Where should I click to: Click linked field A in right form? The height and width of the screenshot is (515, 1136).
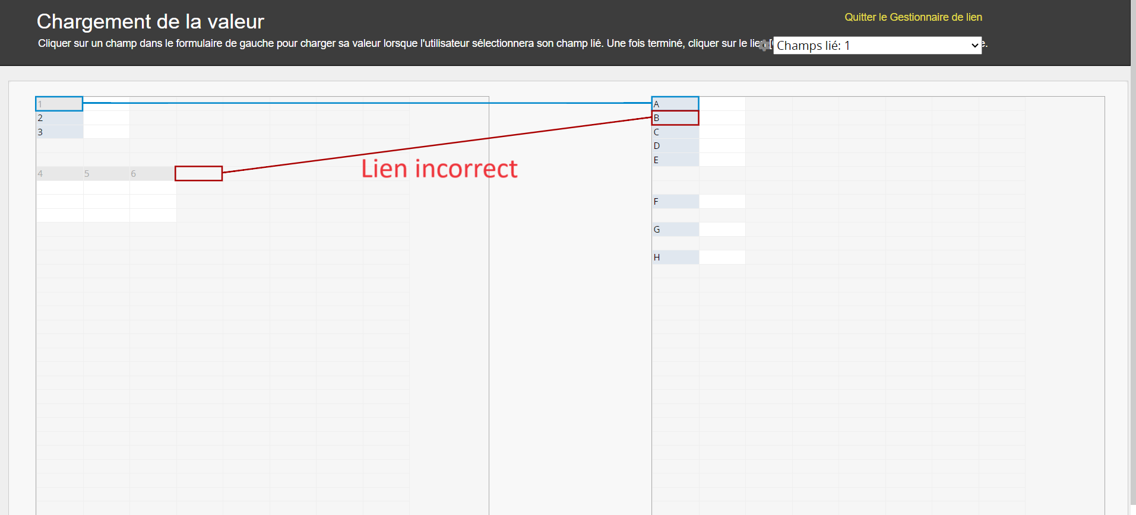(x=675, y=104)
